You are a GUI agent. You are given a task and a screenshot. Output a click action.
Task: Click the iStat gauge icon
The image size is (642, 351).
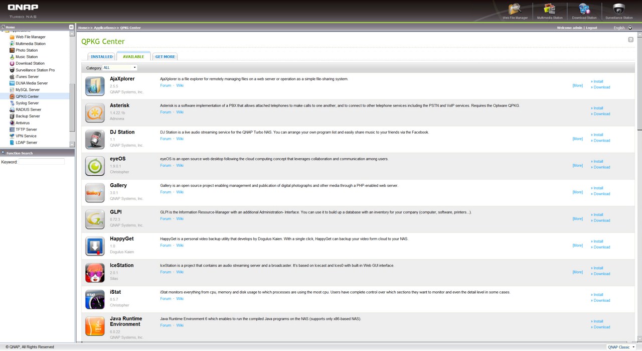95,299
